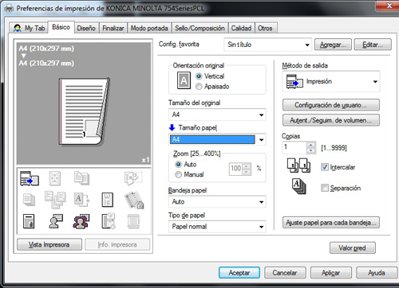Click the red group account track icon

pyautogui.click(x=81, y=221)
